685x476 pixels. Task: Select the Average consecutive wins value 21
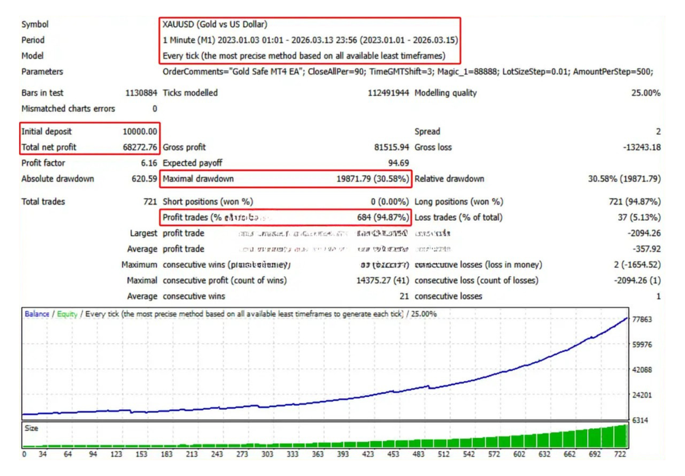tap(404, 296)
